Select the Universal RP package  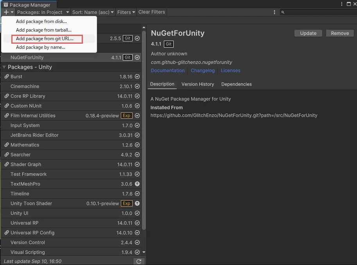pyautogui.click(x=71, y=223)
